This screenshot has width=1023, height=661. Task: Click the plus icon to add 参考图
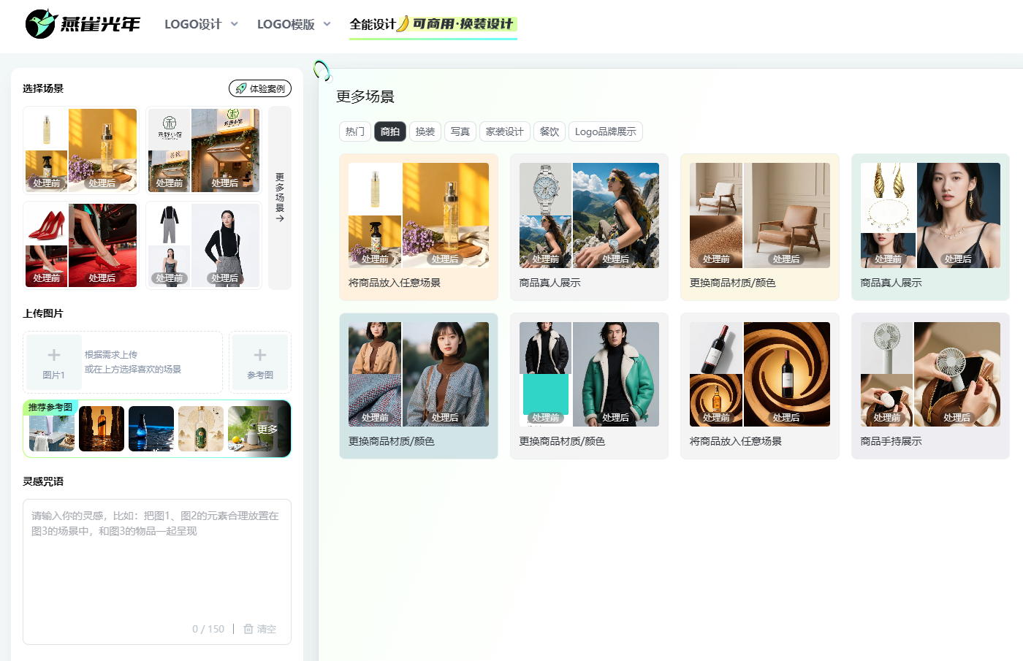(x=260, y=355)
